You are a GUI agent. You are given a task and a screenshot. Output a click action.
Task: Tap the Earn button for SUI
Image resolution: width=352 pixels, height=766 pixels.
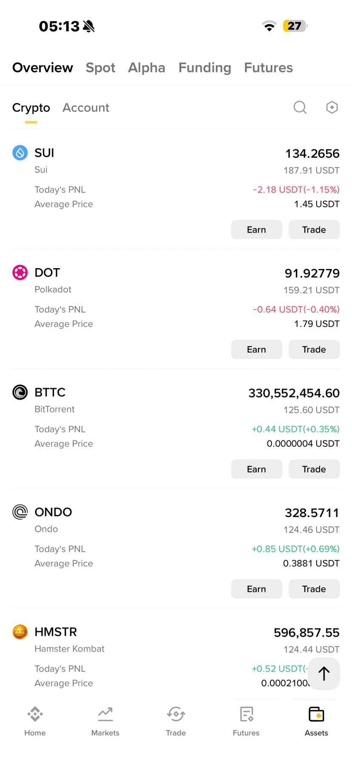tap(257, 230)
